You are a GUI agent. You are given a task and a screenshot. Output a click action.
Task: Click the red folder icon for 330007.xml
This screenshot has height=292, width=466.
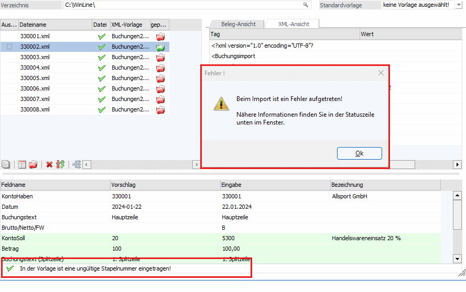click(x=160, y=99)
